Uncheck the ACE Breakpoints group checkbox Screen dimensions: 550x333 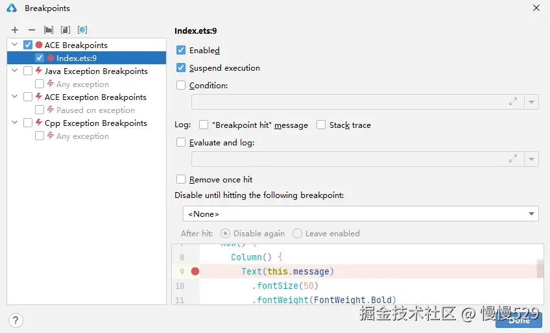click(x=28, y=45)
